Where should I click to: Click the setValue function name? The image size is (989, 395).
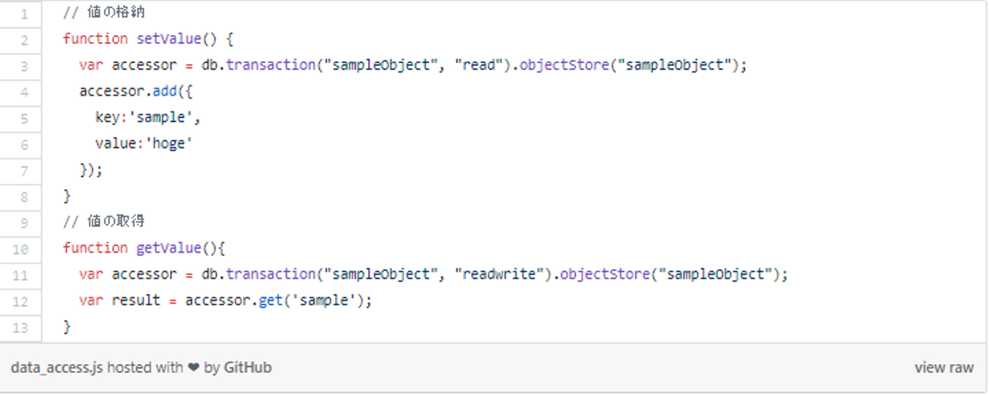click(169, 39)
